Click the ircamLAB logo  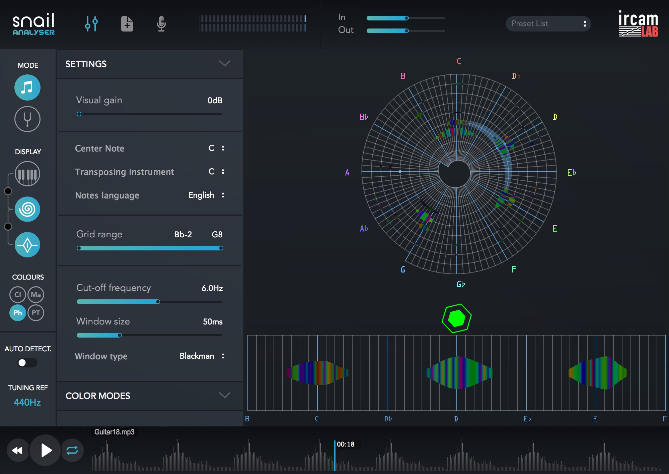638,23
